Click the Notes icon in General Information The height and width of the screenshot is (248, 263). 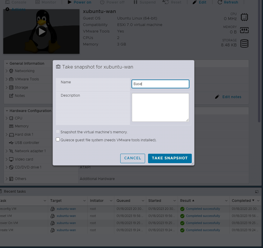(x=11, y=96)
